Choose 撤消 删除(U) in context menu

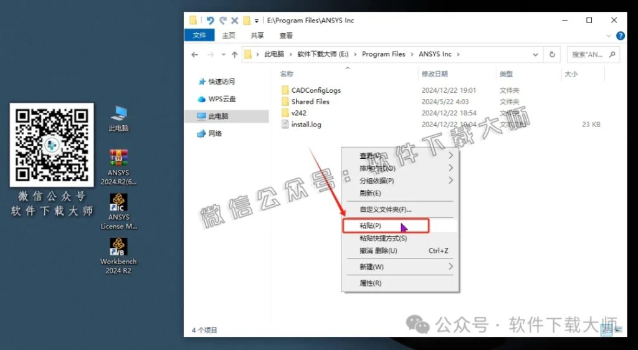pos(401,251)
